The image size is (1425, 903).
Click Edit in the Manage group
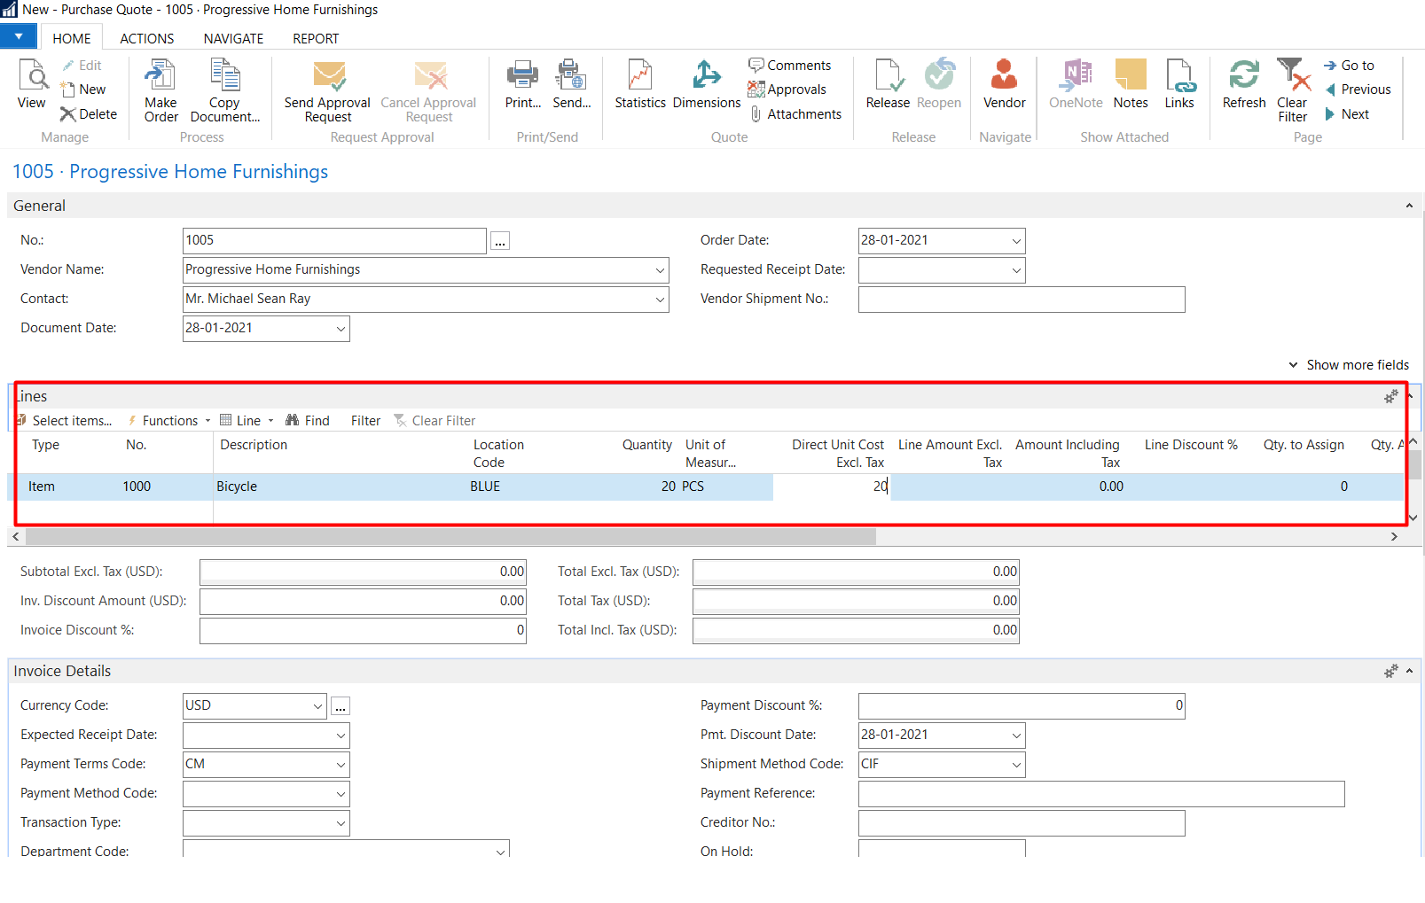pyautogui.click(x=82, y=66)
